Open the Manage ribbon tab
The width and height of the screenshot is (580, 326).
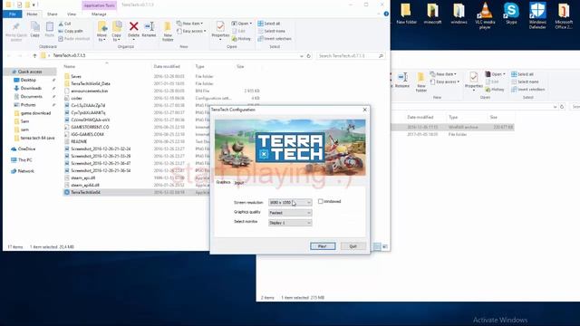click(x=99, y=14)
